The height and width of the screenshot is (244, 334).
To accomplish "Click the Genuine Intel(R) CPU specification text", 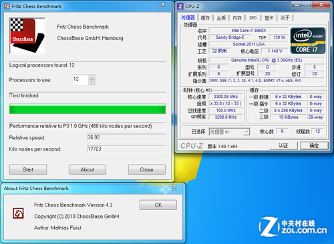I will point(267,60).
